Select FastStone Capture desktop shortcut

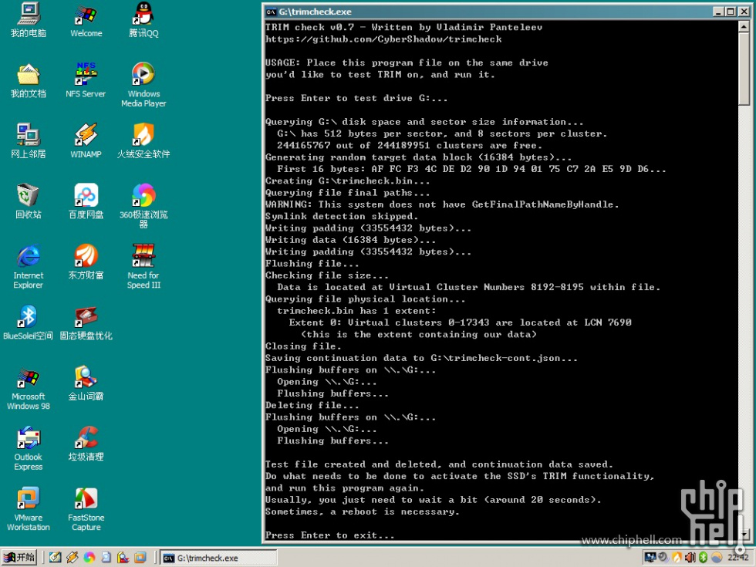click(x=86, y=509)
